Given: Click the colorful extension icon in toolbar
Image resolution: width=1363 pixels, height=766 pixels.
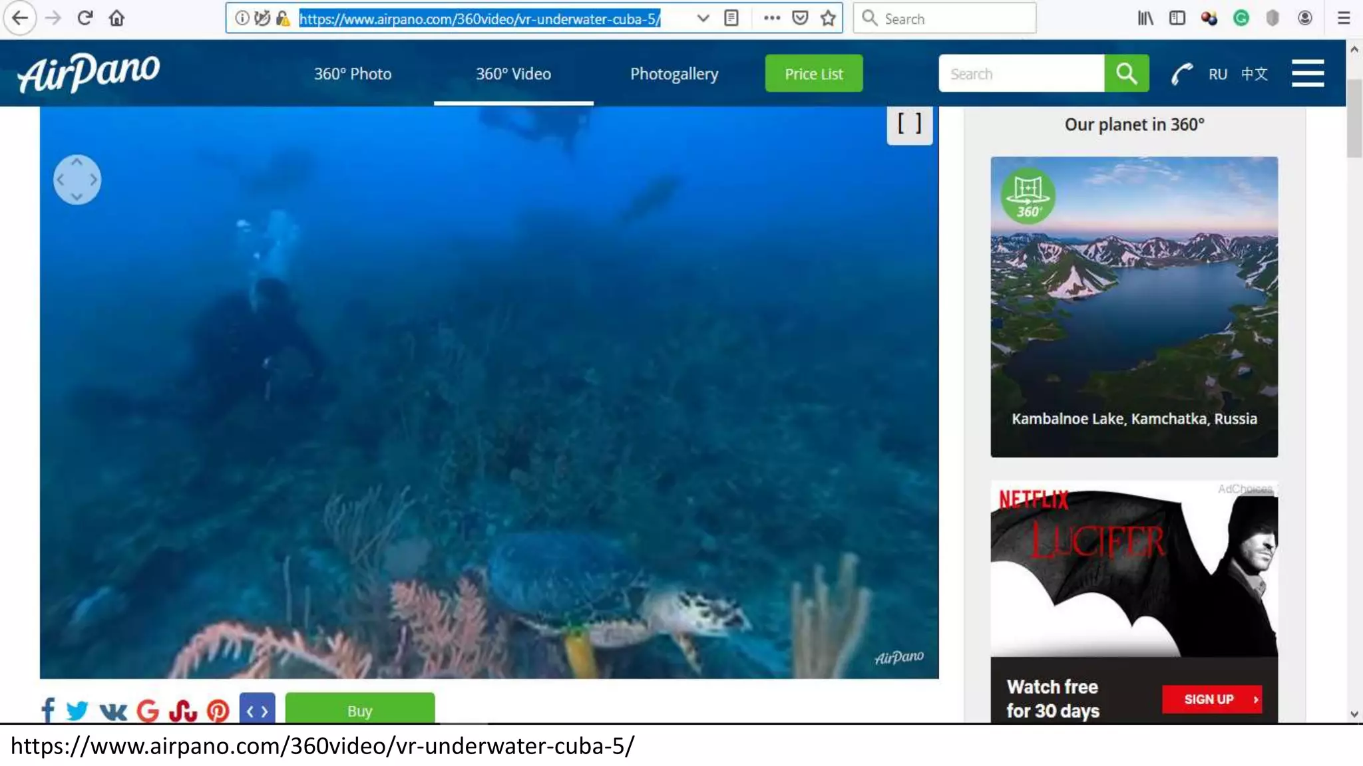Looking at the screenshot, I should pyautogui.click(x=1209, y=18).
